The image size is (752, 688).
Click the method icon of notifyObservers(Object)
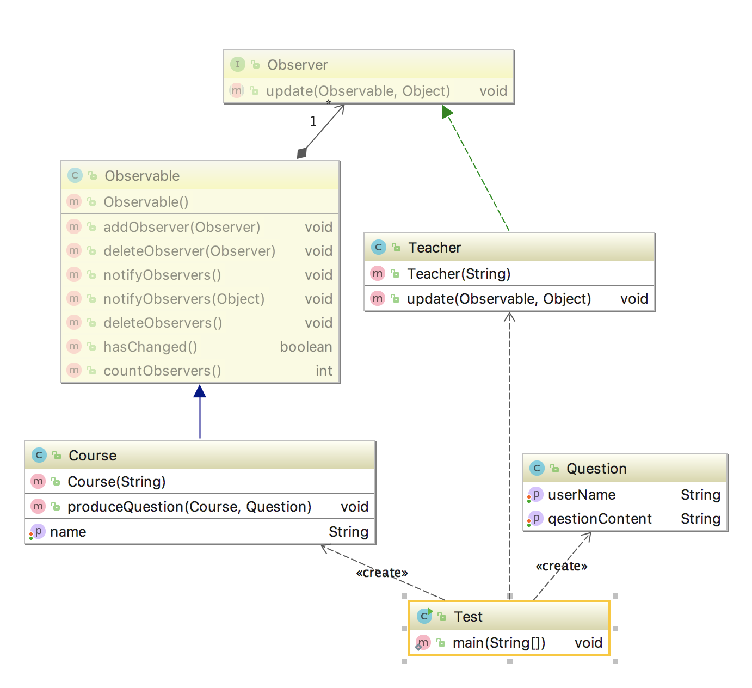(74, 298)
